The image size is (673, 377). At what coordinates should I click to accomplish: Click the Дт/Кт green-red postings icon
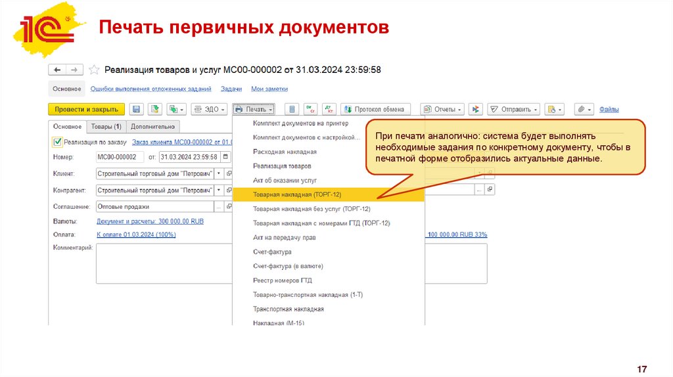(x=310, y=110)
